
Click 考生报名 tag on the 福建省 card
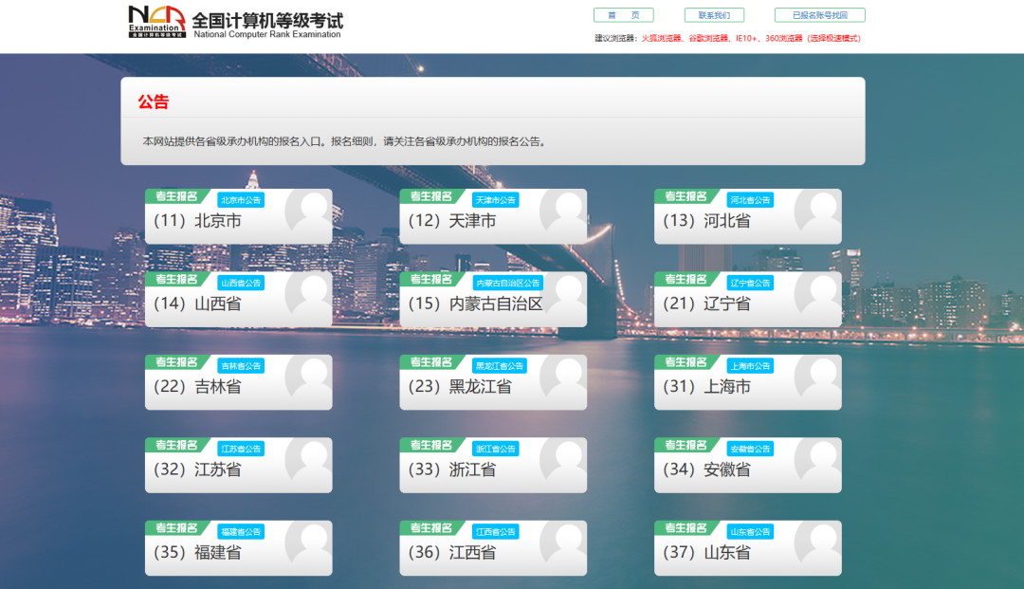pos(176,527)
